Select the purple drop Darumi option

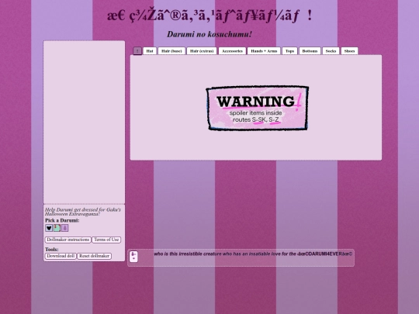(x=65, y=228)
